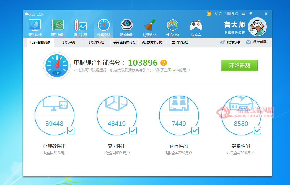
Task: Click the 击败全国54%用户 text
Action: (x=54, y=153)
